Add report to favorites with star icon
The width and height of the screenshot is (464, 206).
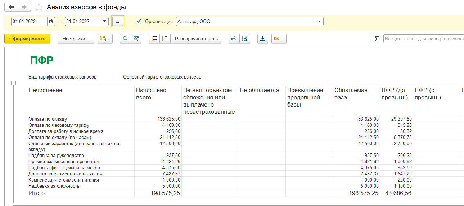[39, 7]
